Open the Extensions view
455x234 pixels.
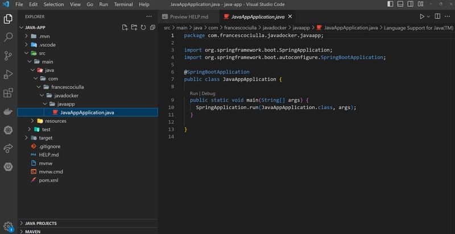(8, 93)
